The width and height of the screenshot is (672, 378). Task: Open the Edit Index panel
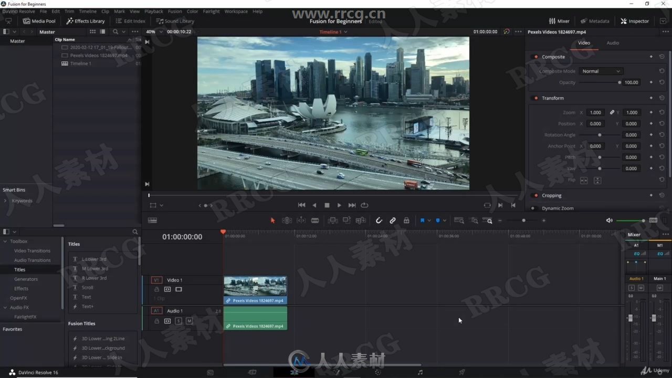click(x=130, y=21)
